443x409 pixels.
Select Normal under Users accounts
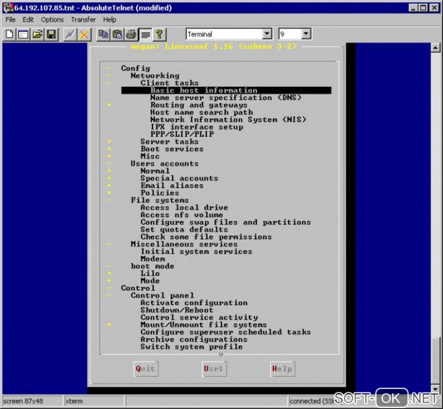[x=155, y=171]
